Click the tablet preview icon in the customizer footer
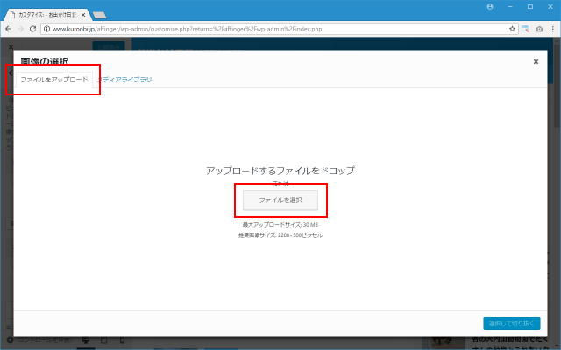The image size is (561, 350). pyautogui.click(x=103, y=340)
